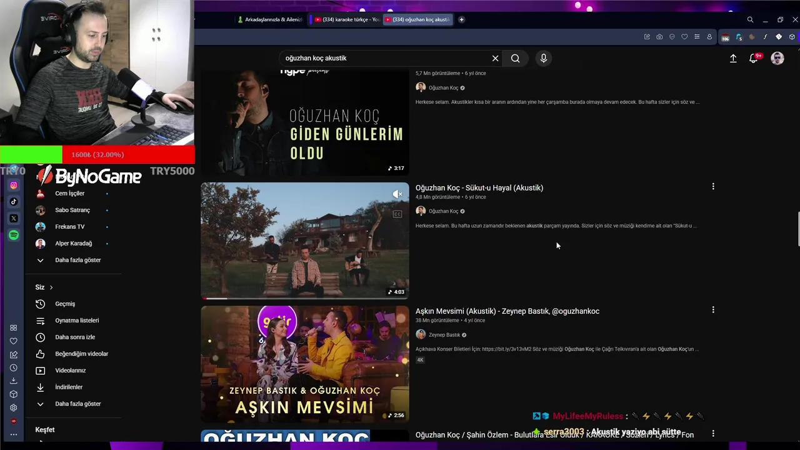Switch to the Arkadaşlarınızla & Aileniz tab

[x=270, y=19]
